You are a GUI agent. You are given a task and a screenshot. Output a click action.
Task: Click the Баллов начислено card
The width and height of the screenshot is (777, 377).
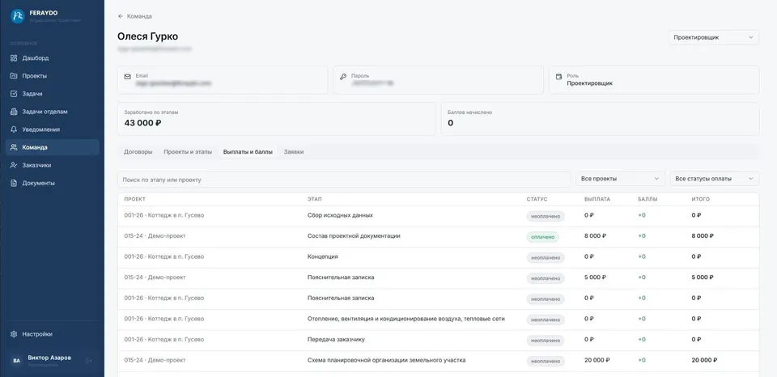(x=600, y=119)
